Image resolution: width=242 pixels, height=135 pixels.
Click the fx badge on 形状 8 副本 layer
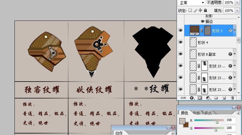[x=230, y=54]
